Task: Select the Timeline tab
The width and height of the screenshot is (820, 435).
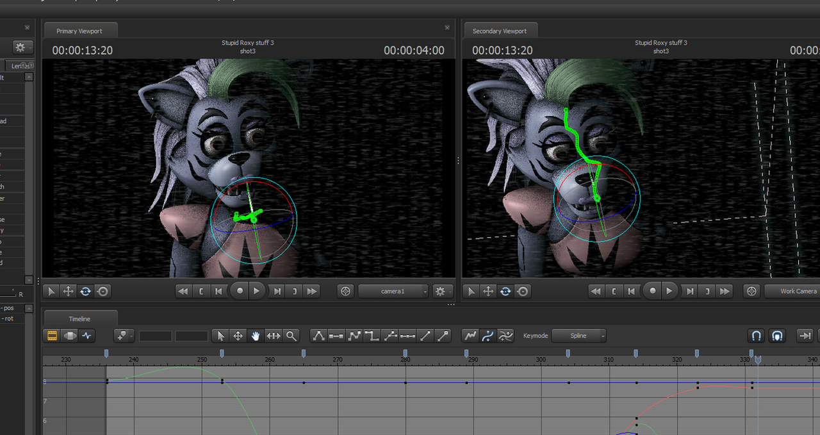Action: 79,318
